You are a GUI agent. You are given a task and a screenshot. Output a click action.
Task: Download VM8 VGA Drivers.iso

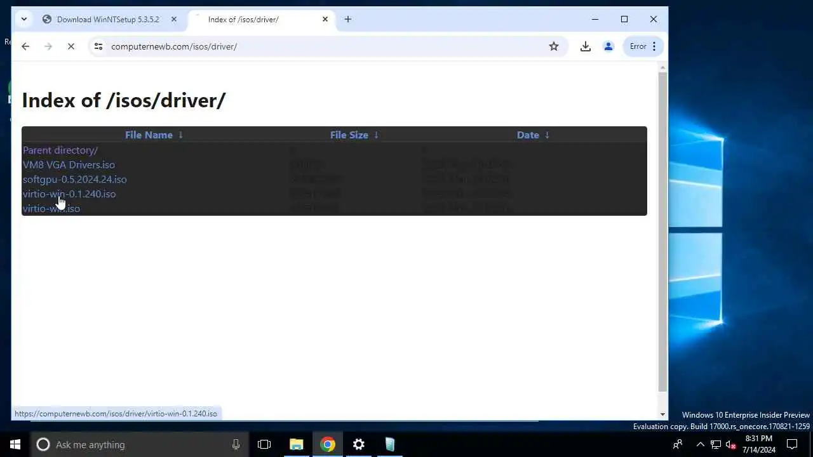(x=69, y=165)
